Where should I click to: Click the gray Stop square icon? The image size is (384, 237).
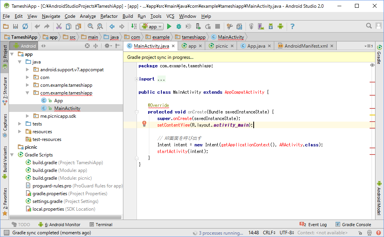[218, 26]
